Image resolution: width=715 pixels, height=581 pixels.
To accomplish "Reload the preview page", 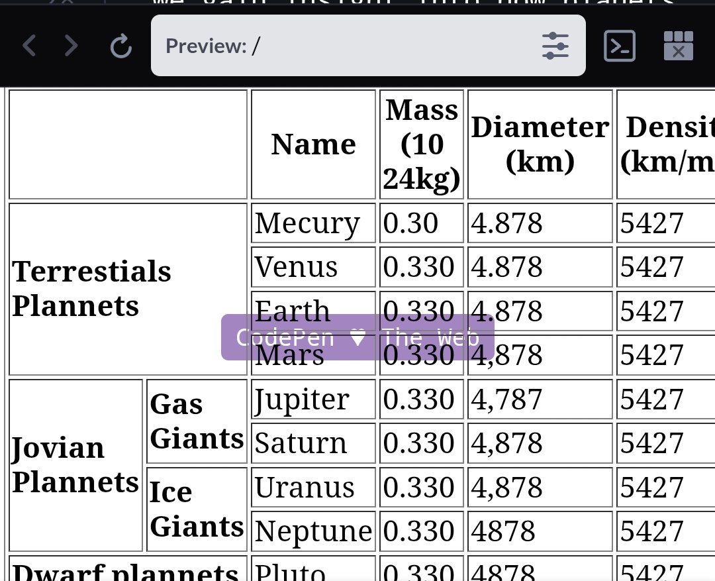I will click(x=121, y=46).
